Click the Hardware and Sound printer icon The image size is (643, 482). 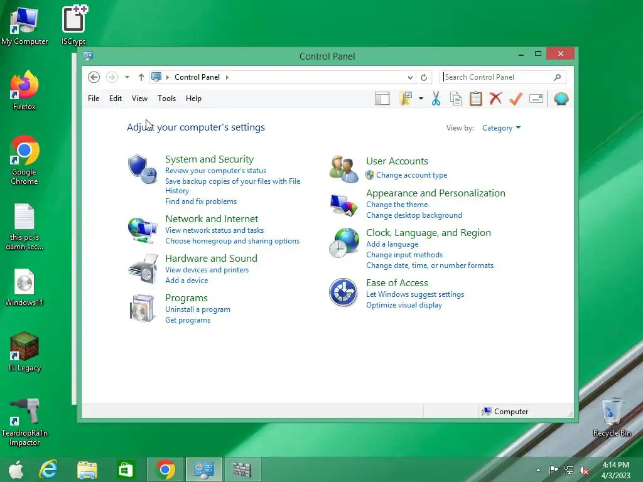click(143, 269)
